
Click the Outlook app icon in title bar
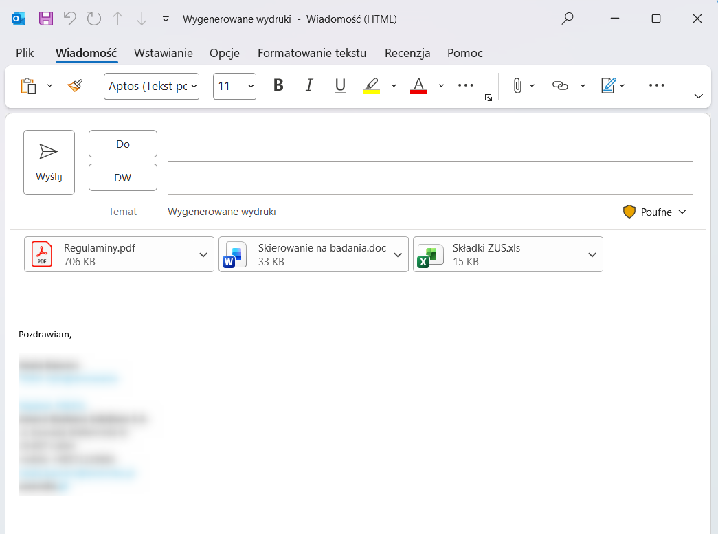tap(19, 19)
